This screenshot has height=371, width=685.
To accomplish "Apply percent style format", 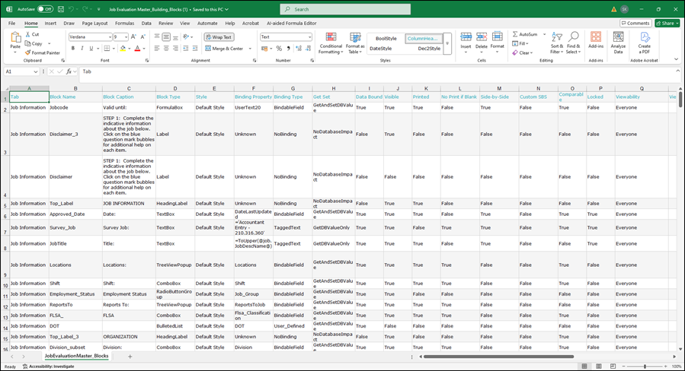I will (x=279, y=49).
